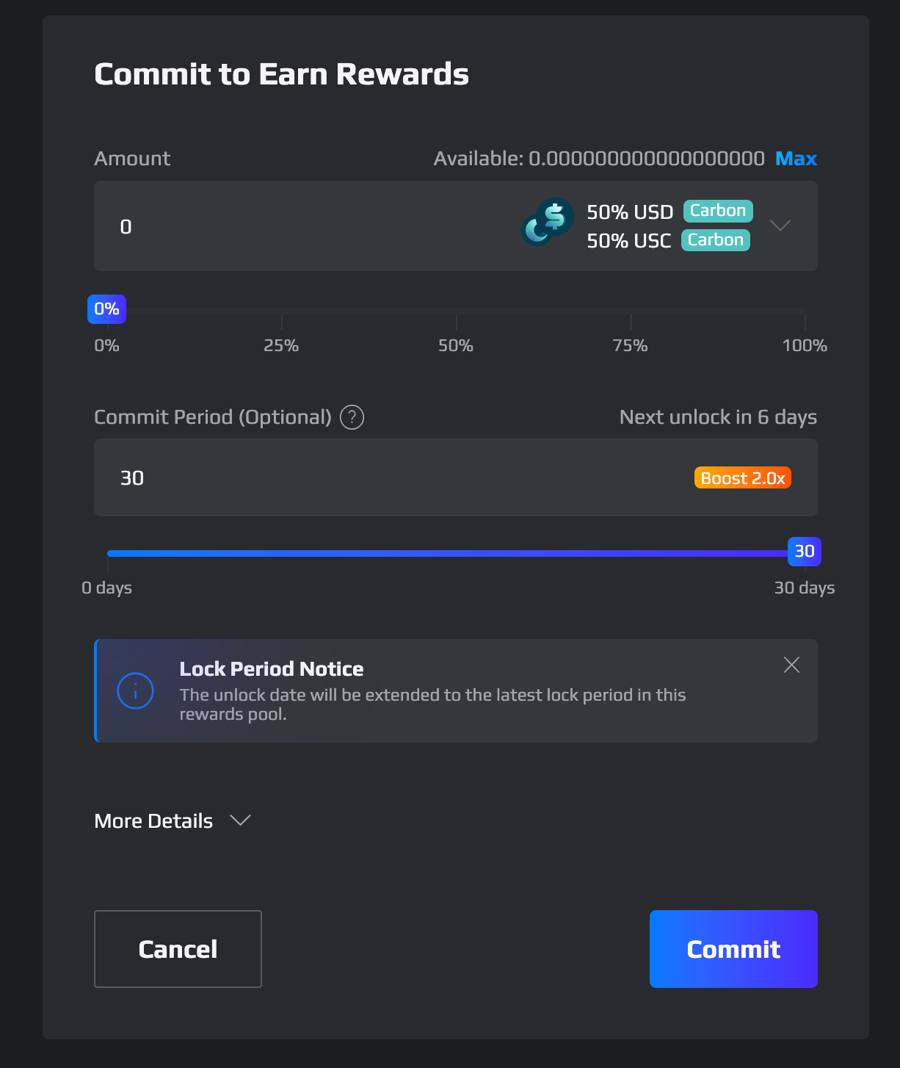
Task: Click the More Details chevron arrow
Action: tap(241, 820)
